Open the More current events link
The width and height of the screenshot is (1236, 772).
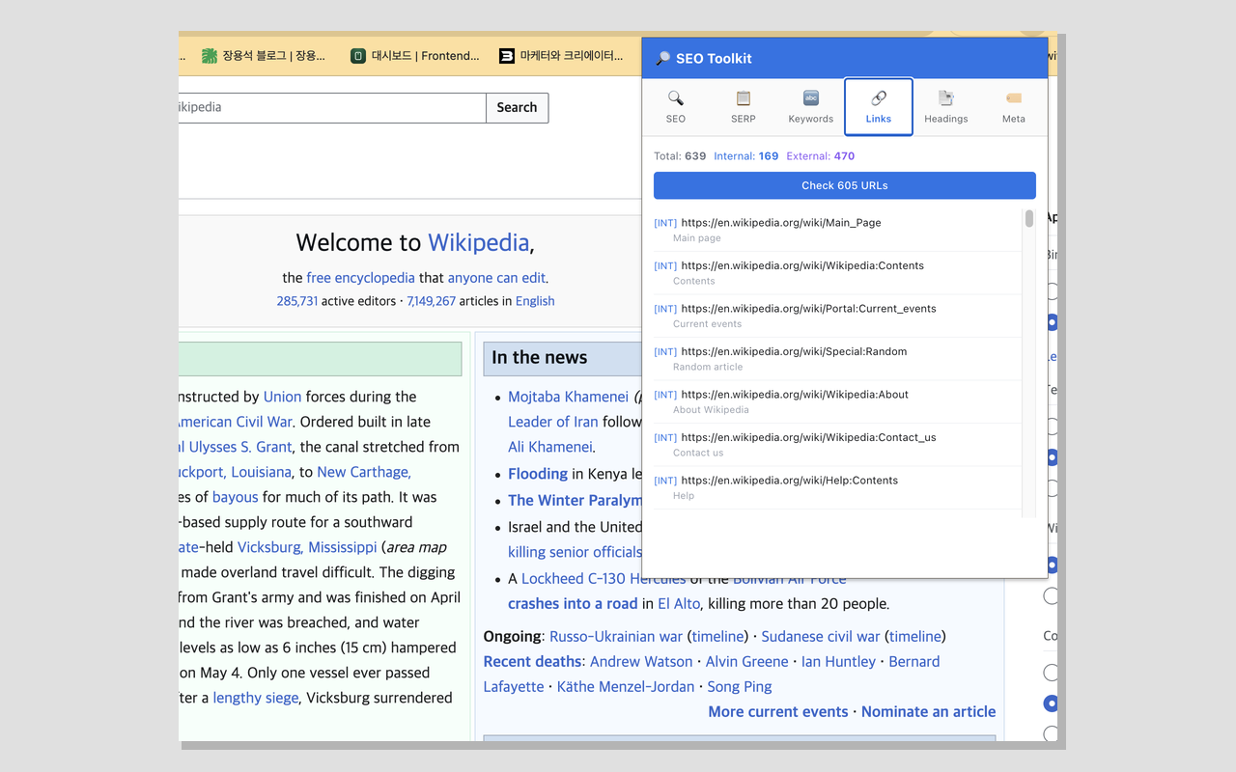(778, 711)
